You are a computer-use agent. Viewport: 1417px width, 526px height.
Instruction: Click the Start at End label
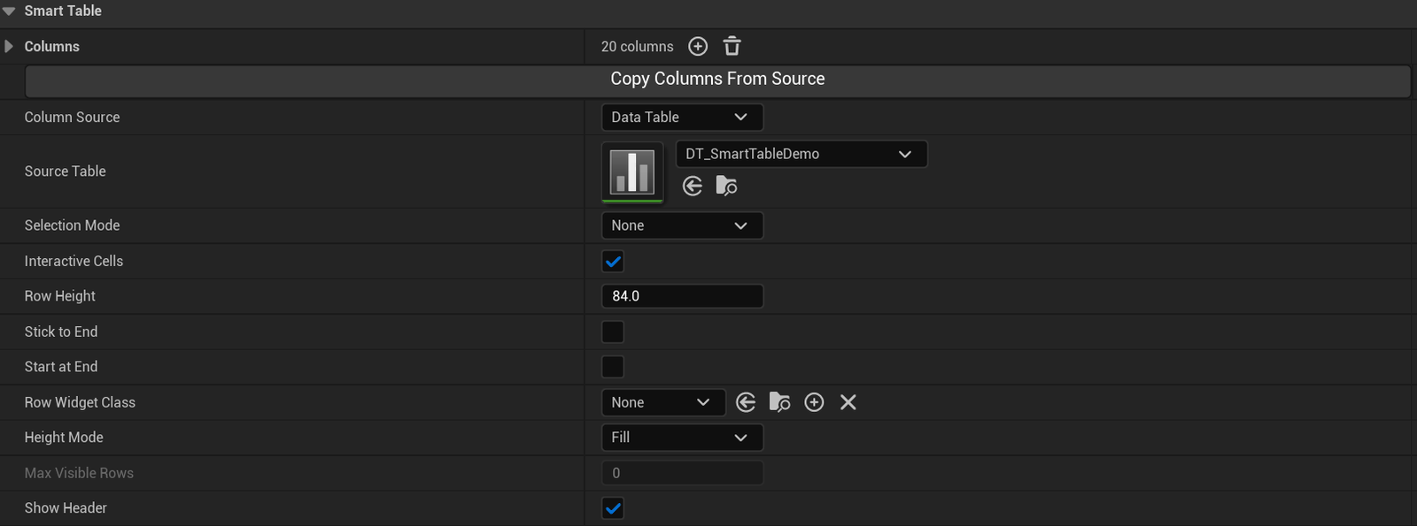[61, 367]
